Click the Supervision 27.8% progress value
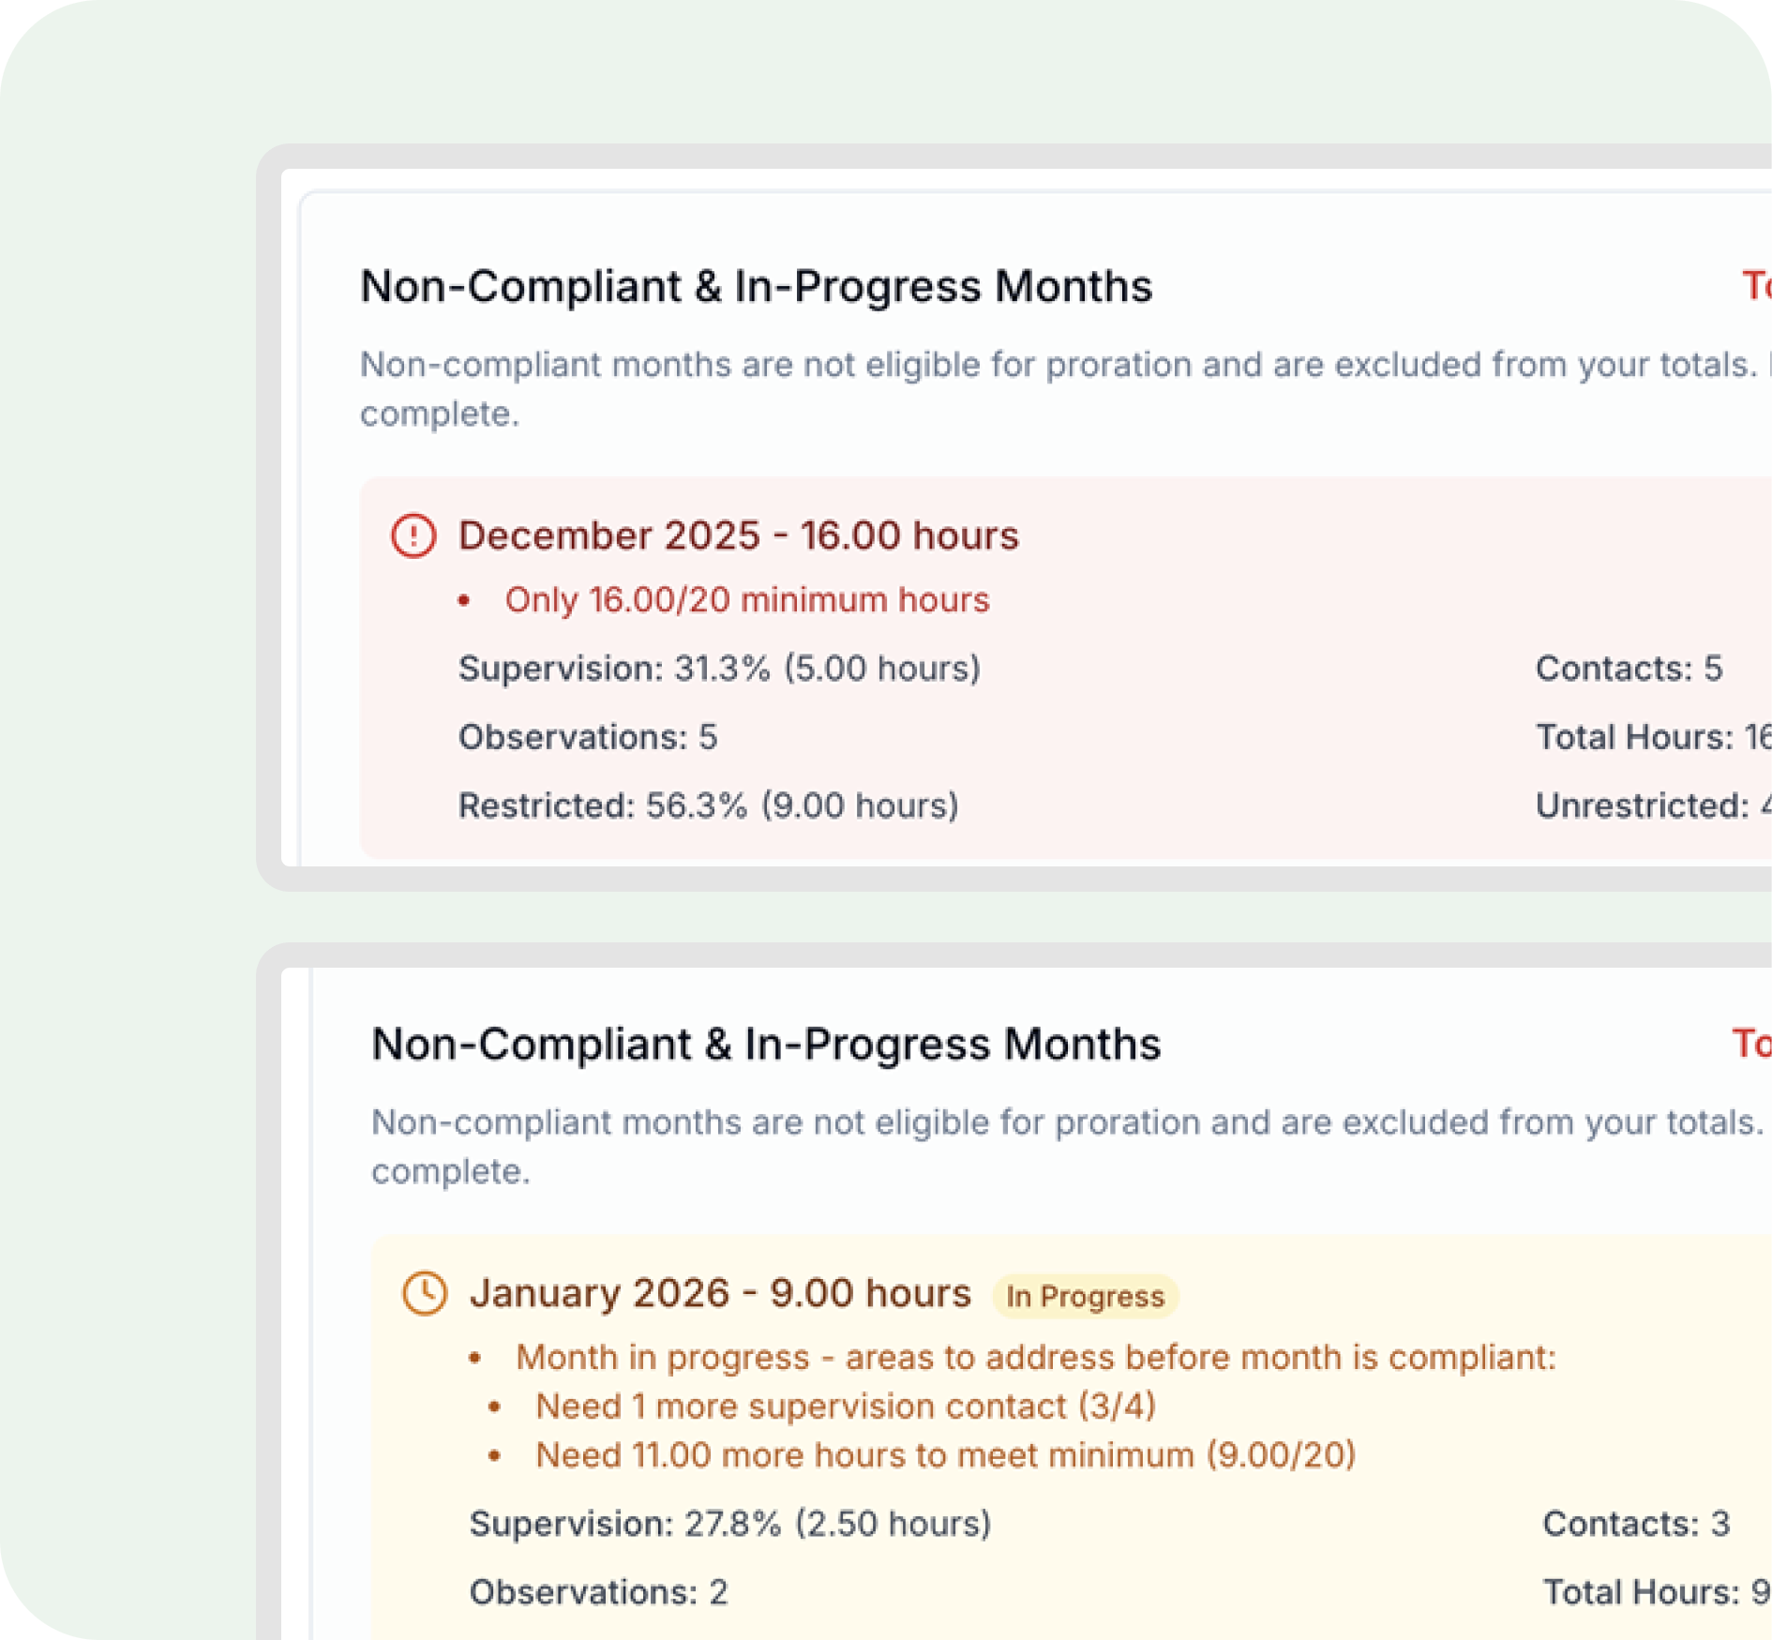 tap(730, 1522)
